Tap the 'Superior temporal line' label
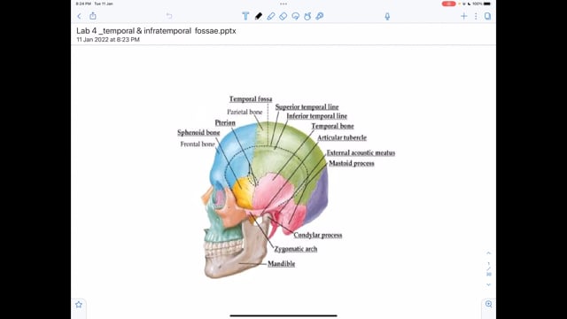Screen dimensions: 567x319 point(307,107)
